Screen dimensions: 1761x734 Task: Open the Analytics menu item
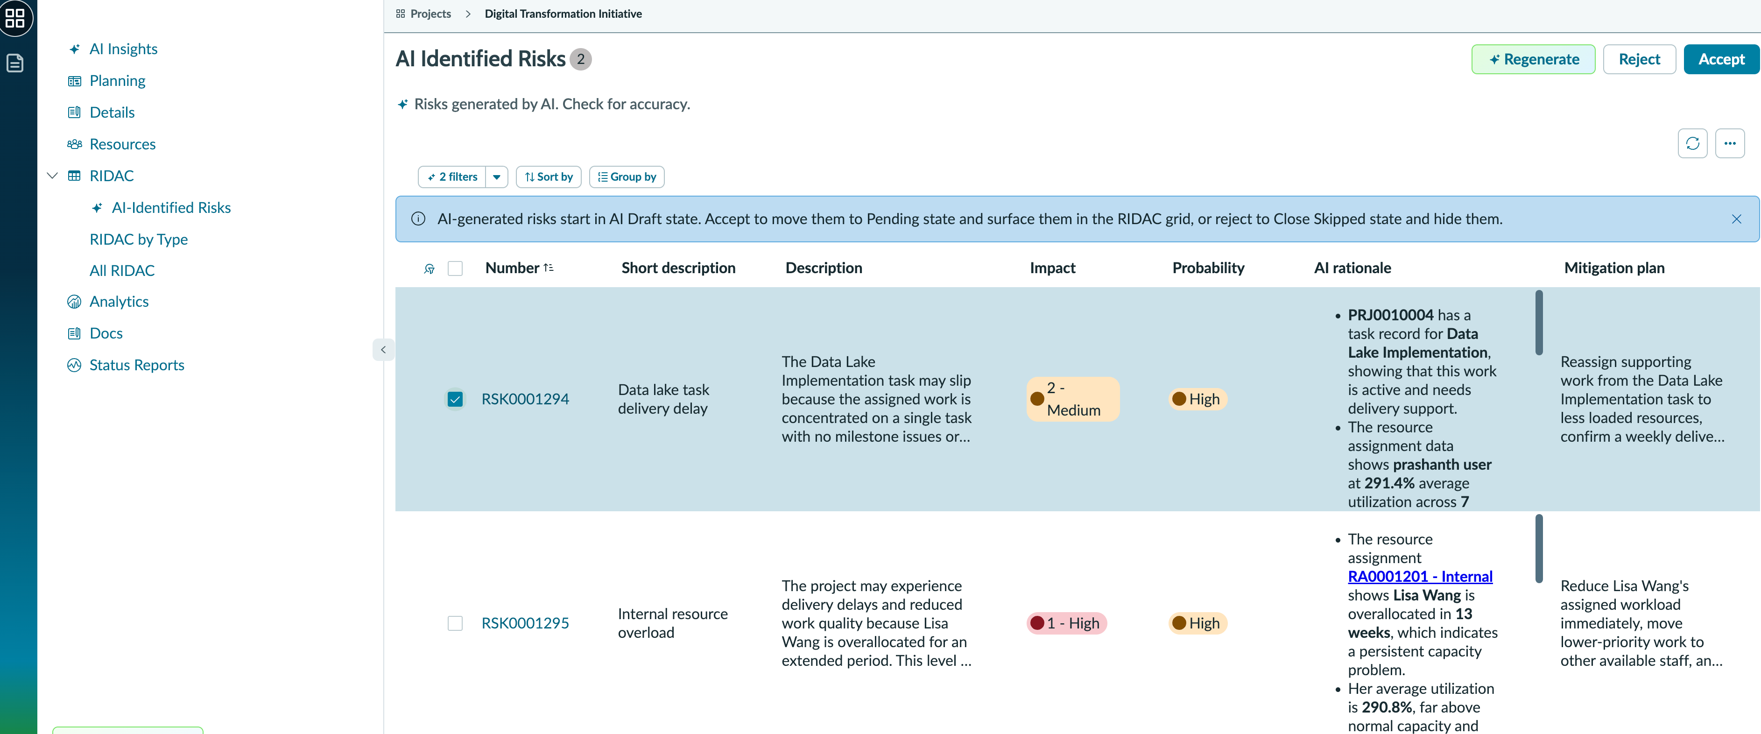[x=119, y=301]
